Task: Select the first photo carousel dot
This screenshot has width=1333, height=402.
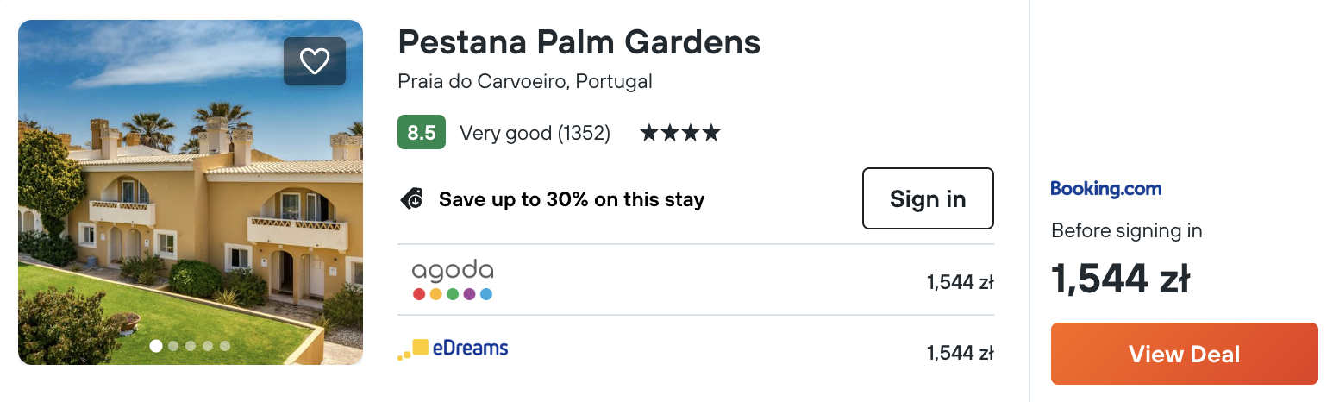Action: coord(156,346)
